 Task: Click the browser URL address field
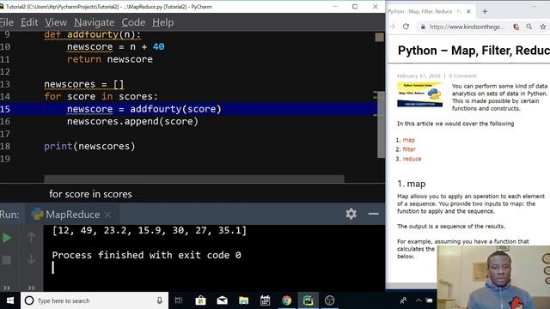coord(467,27)
